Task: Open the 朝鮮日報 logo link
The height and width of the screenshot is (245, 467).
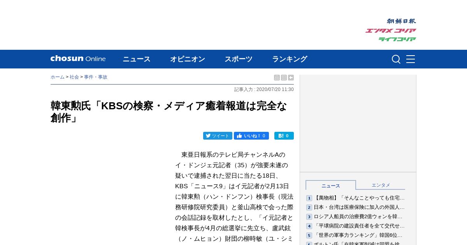Action: (x=401, y=21)
